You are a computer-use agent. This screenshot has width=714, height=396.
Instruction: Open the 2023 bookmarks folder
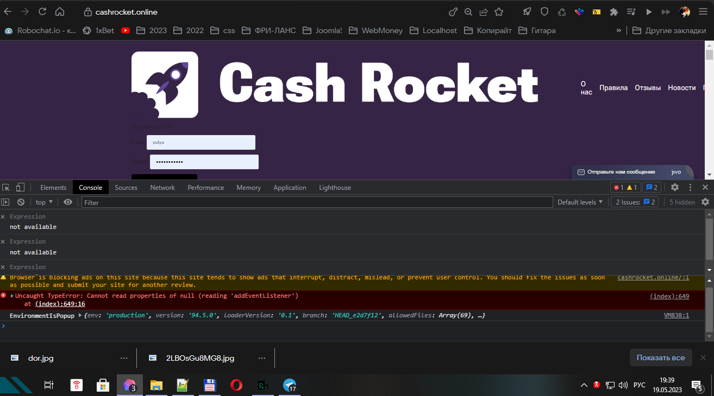click(x=152, y=30)
